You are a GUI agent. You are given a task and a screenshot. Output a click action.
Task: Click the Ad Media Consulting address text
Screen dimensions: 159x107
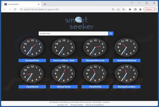click(79, 102)
